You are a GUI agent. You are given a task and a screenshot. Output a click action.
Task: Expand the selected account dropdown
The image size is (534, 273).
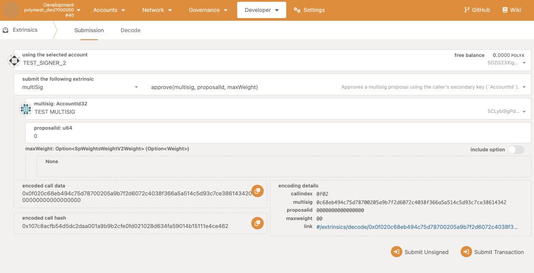click(x=524, y=63)
